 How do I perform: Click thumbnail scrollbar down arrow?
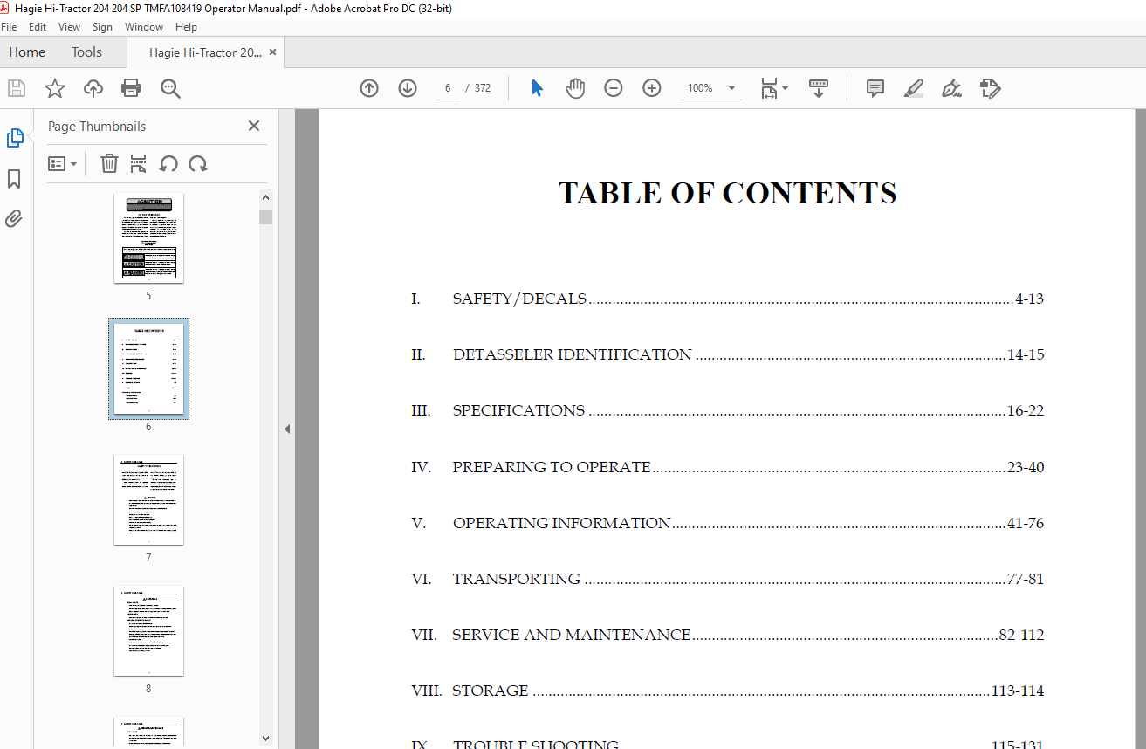click(266, 738)
